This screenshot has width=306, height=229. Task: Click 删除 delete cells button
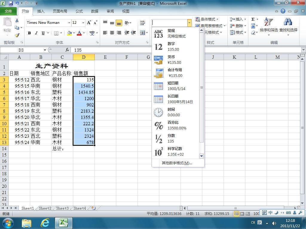pos(238,26)
